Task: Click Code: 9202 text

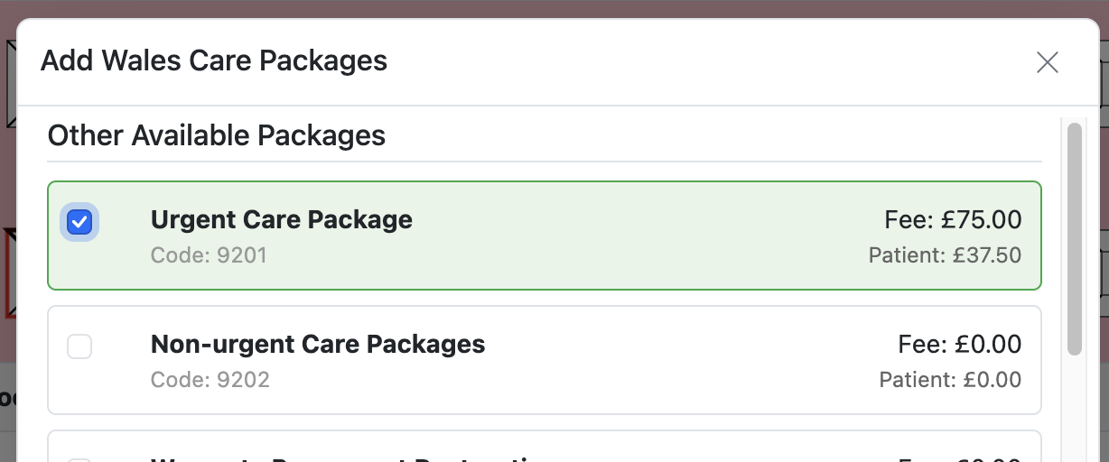Action: tap(210, 380)
